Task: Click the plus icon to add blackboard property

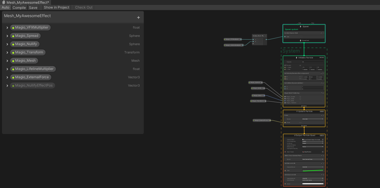Action: [x=138, y=18]
